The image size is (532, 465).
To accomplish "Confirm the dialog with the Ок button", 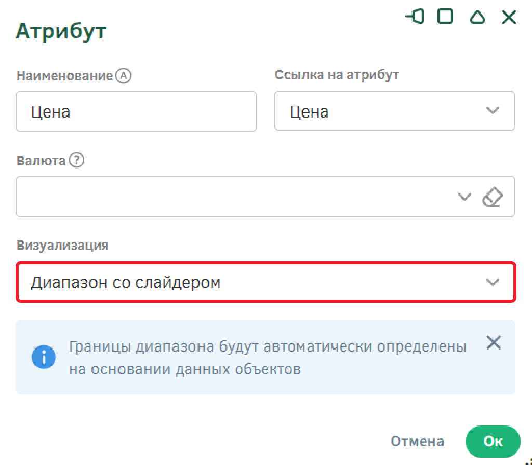I will (x=493, y=442).
